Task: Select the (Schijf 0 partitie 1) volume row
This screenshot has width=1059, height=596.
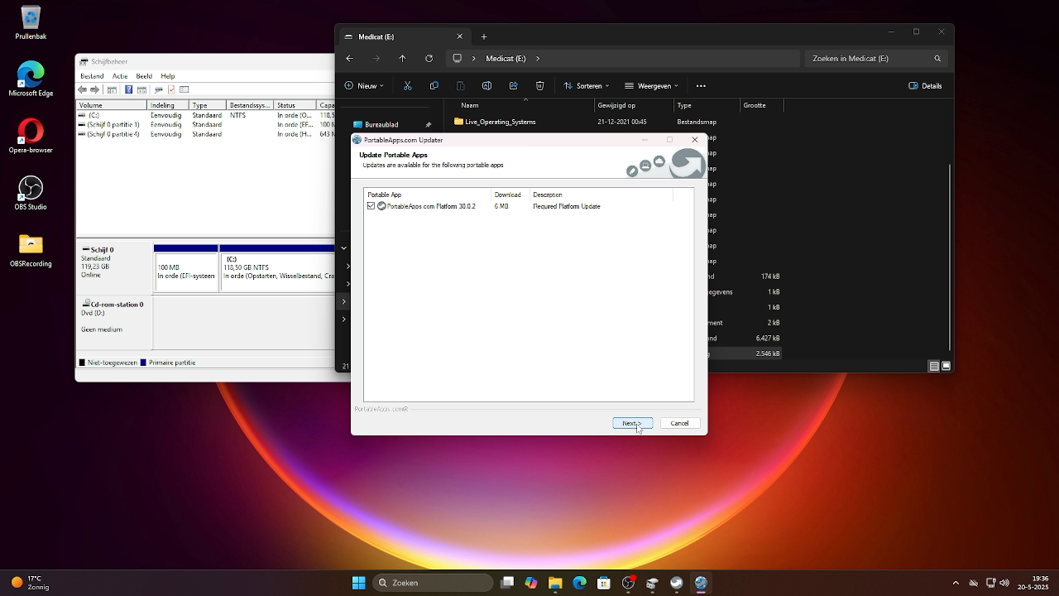Action: (205, 124)
